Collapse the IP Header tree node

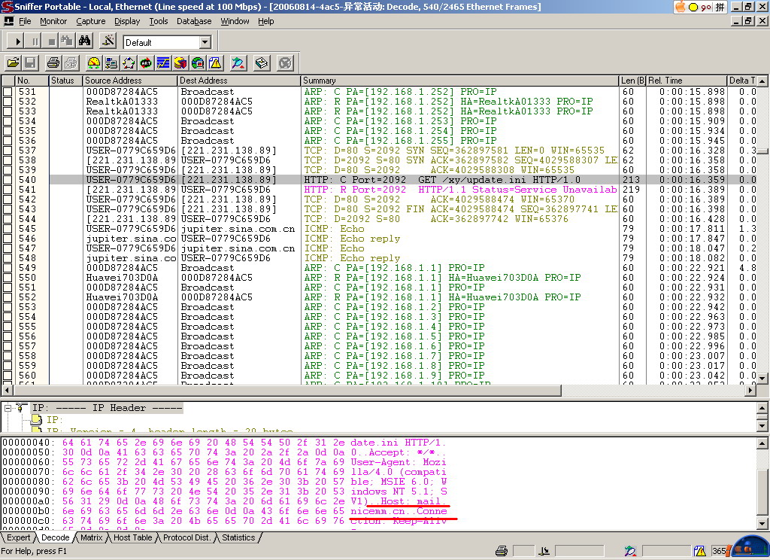click(8, 408)
